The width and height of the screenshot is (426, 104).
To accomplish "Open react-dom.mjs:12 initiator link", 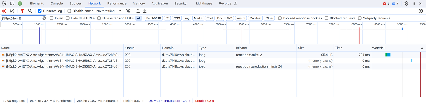I will pyautogui.click(x=249, y=55).
